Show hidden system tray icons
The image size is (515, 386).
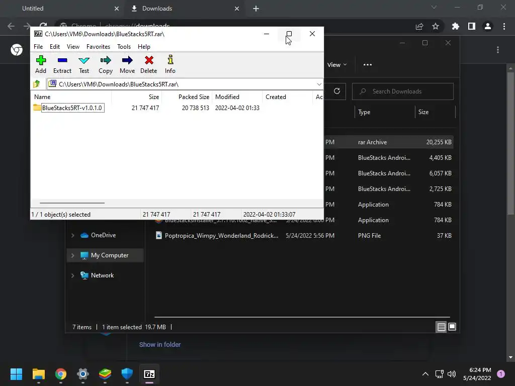pyautogui.click(x=425, y=374)
